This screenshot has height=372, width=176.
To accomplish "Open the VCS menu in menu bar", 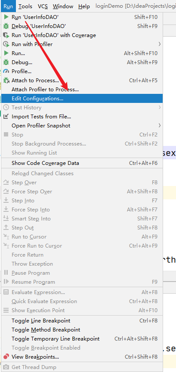I will click(x=43, y=6).
